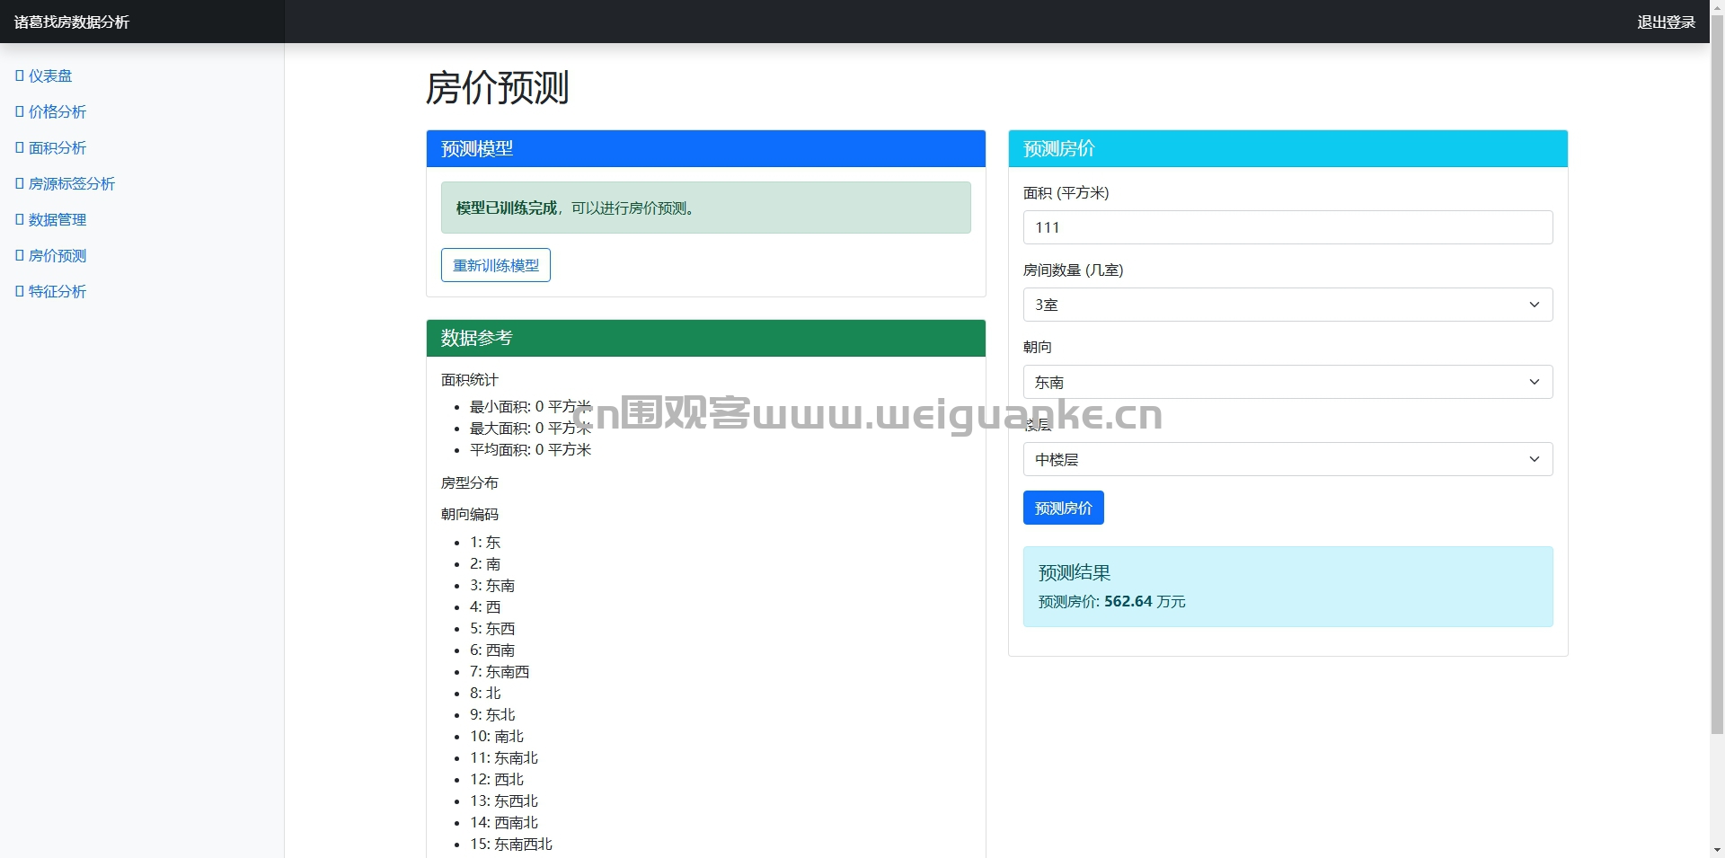
Task: Click the cyan 预测房价 card header
Action: [x=1288, y=149]
